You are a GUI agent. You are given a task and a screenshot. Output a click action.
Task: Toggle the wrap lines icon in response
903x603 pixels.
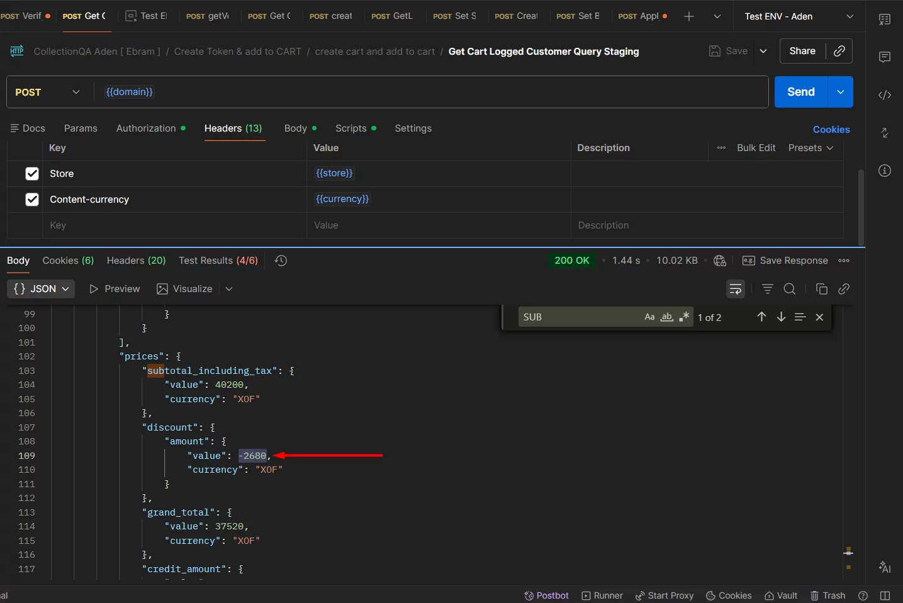click(x=735, y=289)
